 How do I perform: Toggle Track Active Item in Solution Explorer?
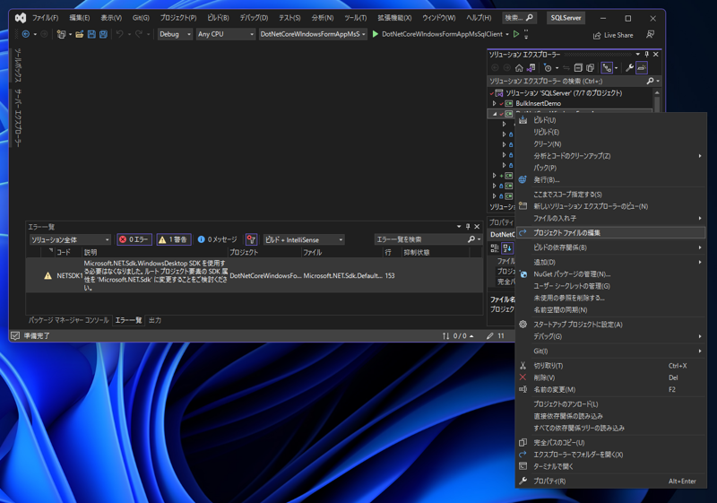607,68
